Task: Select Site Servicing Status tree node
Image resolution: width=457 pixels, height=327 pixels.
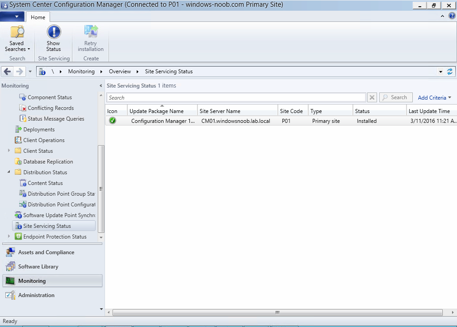Action: point(54,226)
